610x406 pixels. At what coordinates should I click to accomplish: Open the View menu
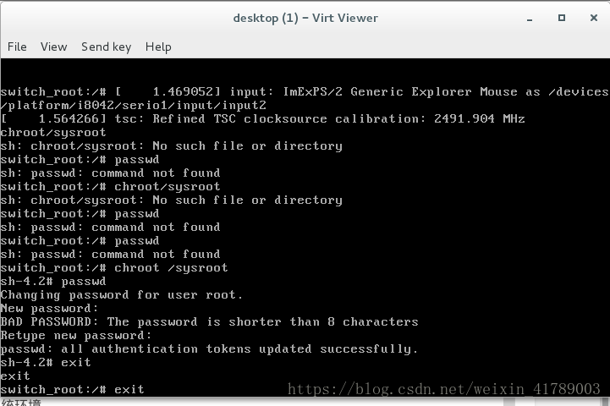tap(53, 47)
